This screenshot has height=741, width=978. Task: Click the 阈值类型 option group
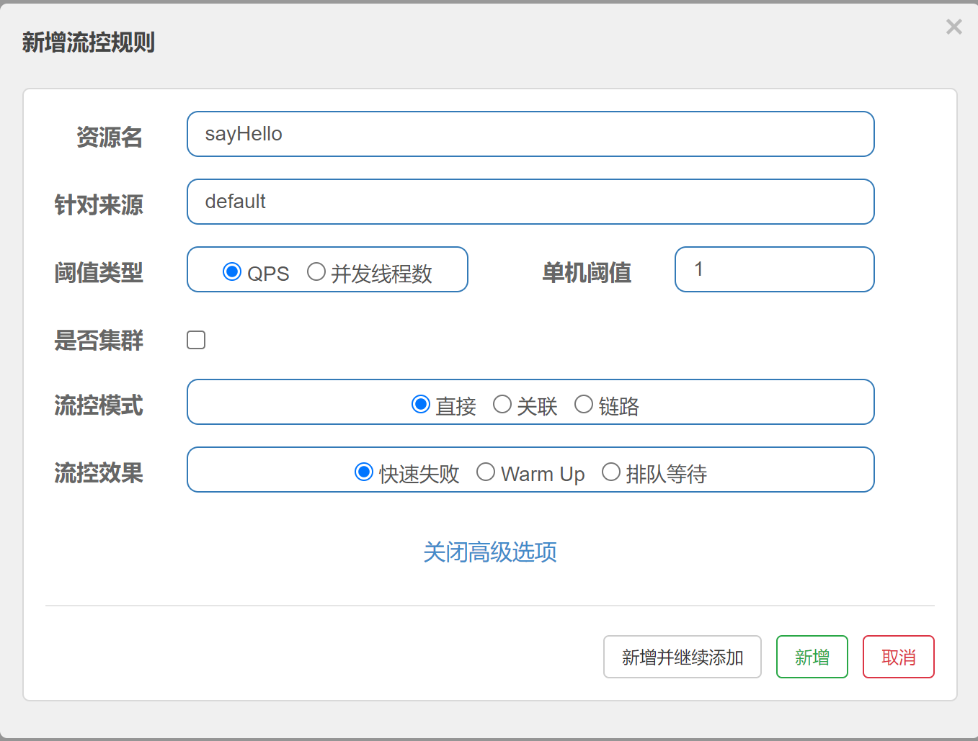326,269
